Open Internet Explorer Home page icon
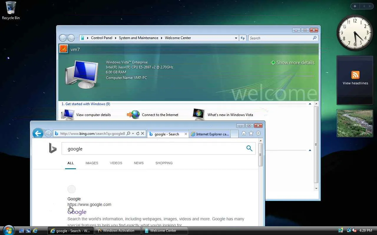Screen dimensions: 377x235 [x=244, y=133]
